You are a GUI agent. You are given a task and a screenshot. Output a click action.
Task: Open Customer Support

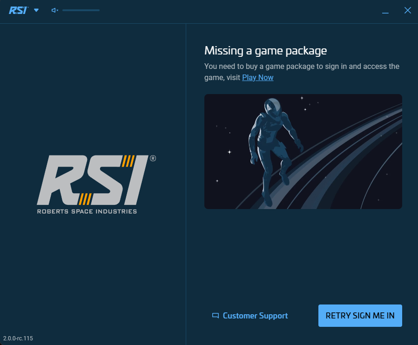(250, 316)
